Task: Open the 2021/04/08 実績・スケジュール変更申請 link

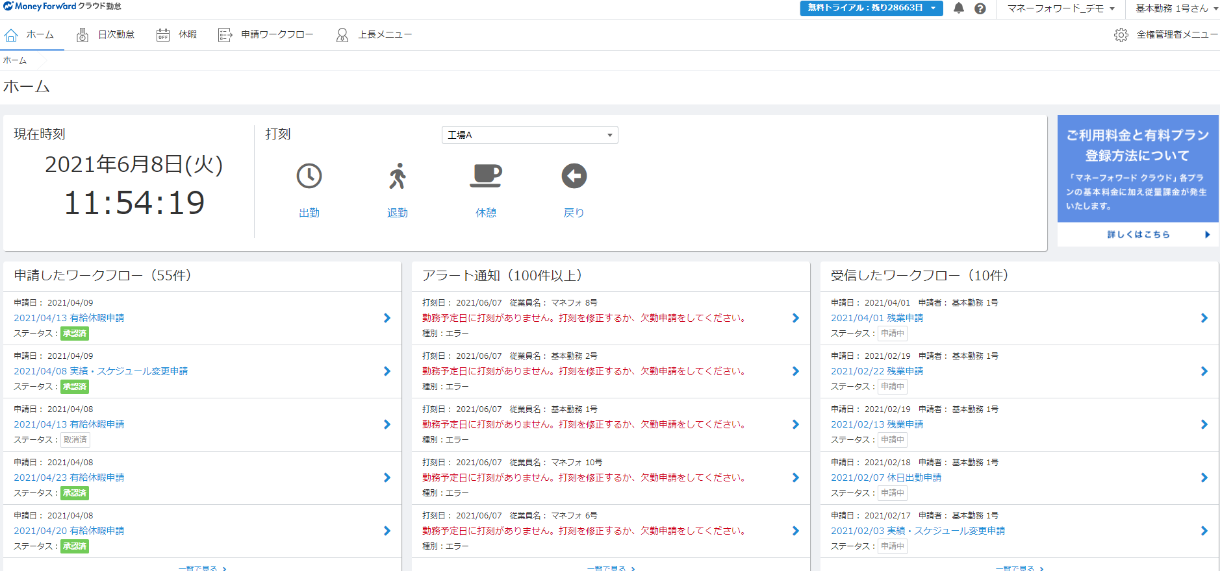Action: pyautogui.click(x=101, y=371)
